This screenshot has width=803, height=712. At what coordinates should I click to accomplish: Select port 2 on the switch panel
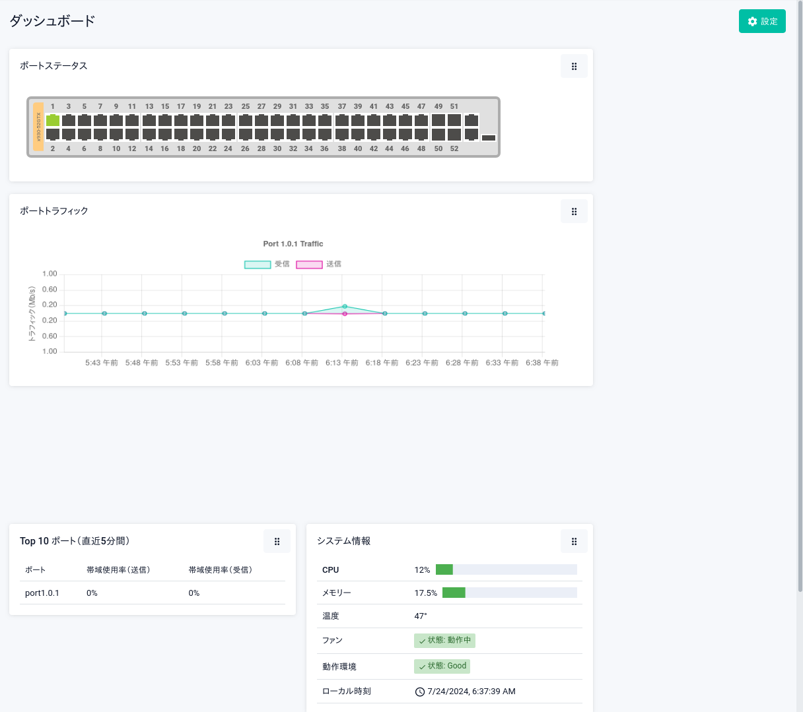click(x=53, y=134)
